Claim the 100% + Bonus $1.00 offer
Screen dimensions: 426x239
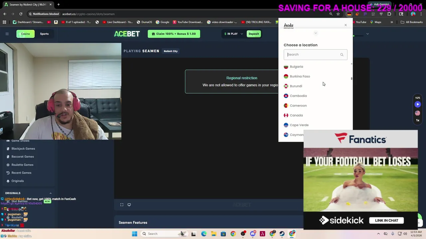(174, 34)
